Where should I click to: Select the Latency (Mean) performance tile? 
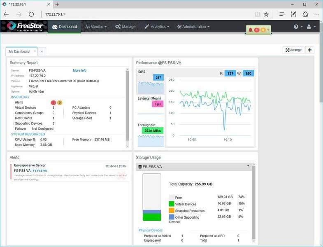pyautogui.click(x=150, y=107)
